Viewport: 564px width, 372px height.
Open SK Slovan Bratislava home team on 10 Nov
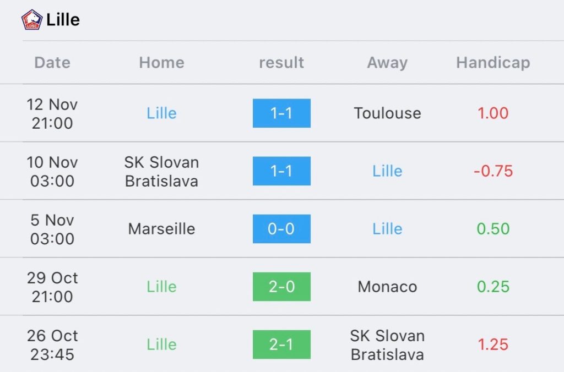click(161, 172)
